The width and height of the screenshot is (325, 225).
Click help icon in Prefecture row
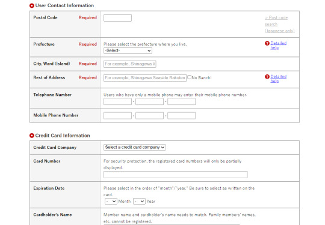point(267,43)
